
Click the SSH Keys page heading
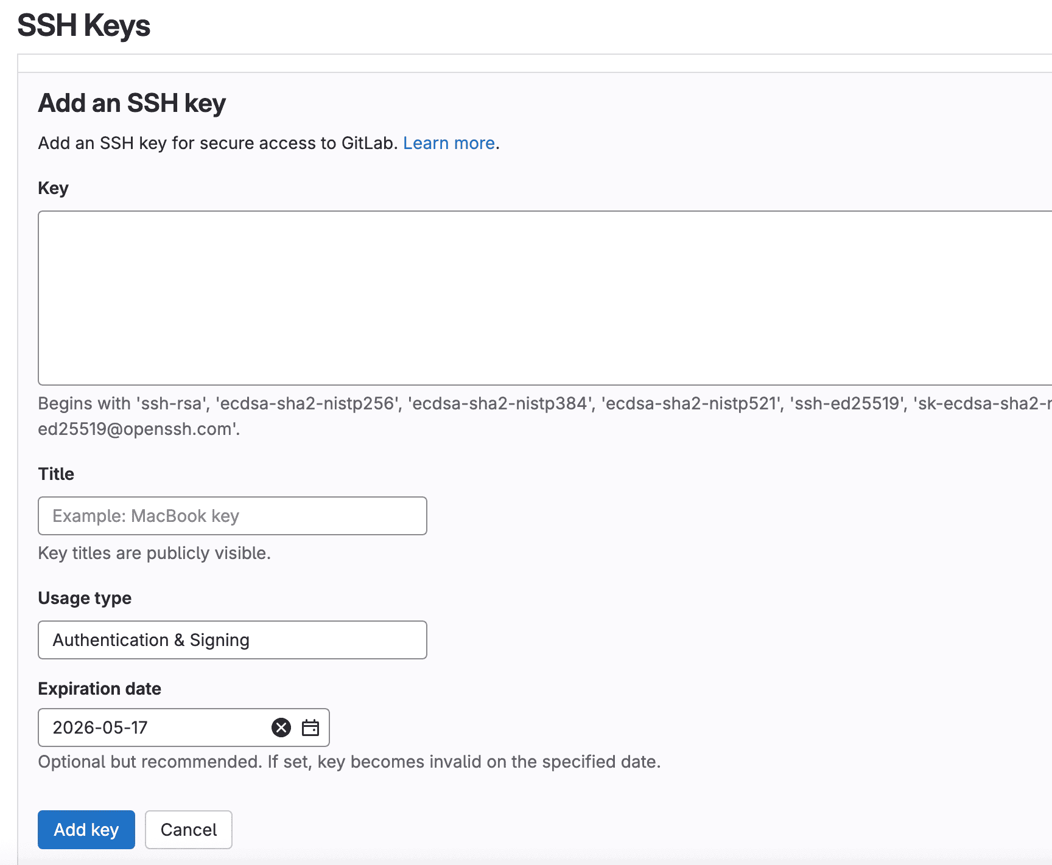[x=83, y=26]
